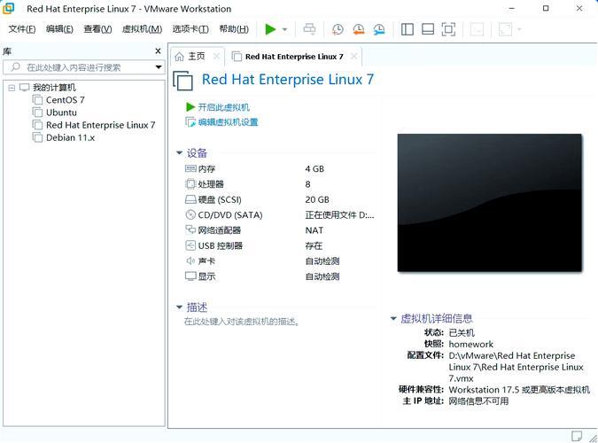Enter full screen mode icon
This screenshot has width=598, height=443.
tap(448, 29)
